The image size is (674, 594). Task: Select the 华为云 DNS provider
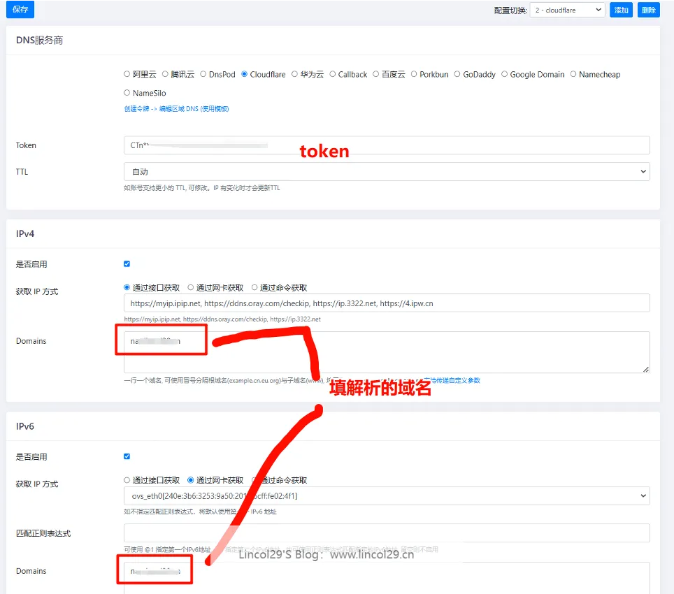point(294,74)
